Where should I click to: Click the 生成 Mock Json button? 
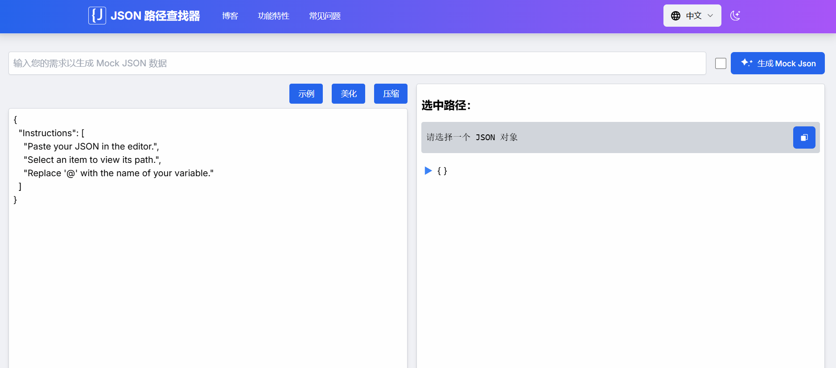(778, 63)
